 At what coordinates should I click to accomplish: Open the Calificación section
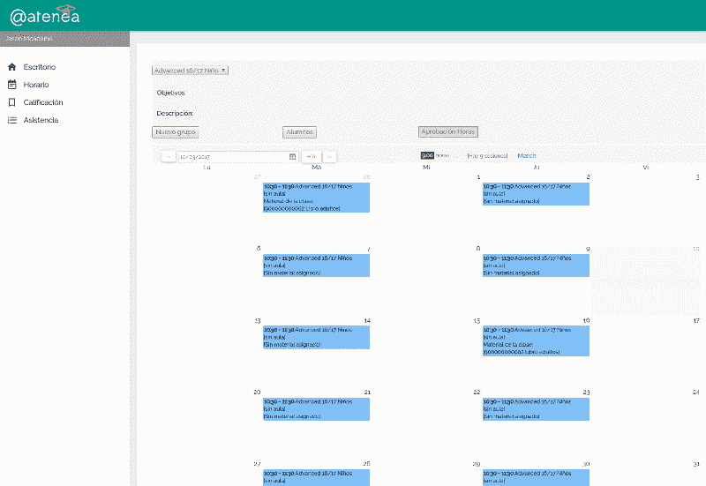point(43,102)
